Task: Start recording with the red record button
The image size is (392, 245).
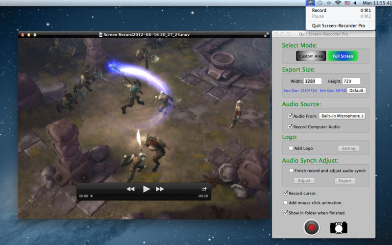Action: tap(312, 227)
